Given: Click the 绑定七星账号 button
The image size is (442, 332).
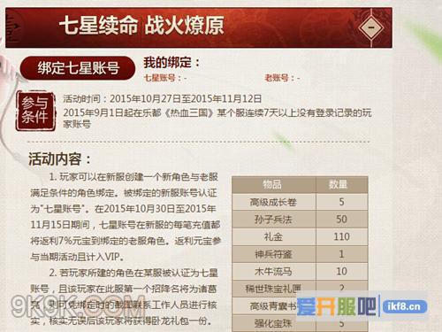Looking at the screenshot, I should pyautogui.click(x=78, y=68).
